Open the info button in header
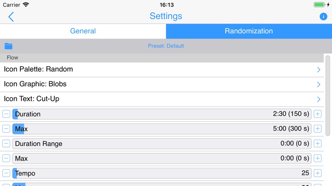 tap(323, 16)
